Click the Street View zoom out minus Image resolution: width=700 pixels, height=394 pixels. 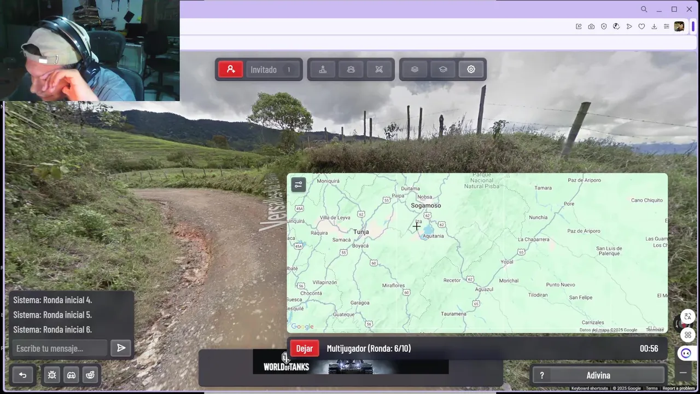point(683,373)
